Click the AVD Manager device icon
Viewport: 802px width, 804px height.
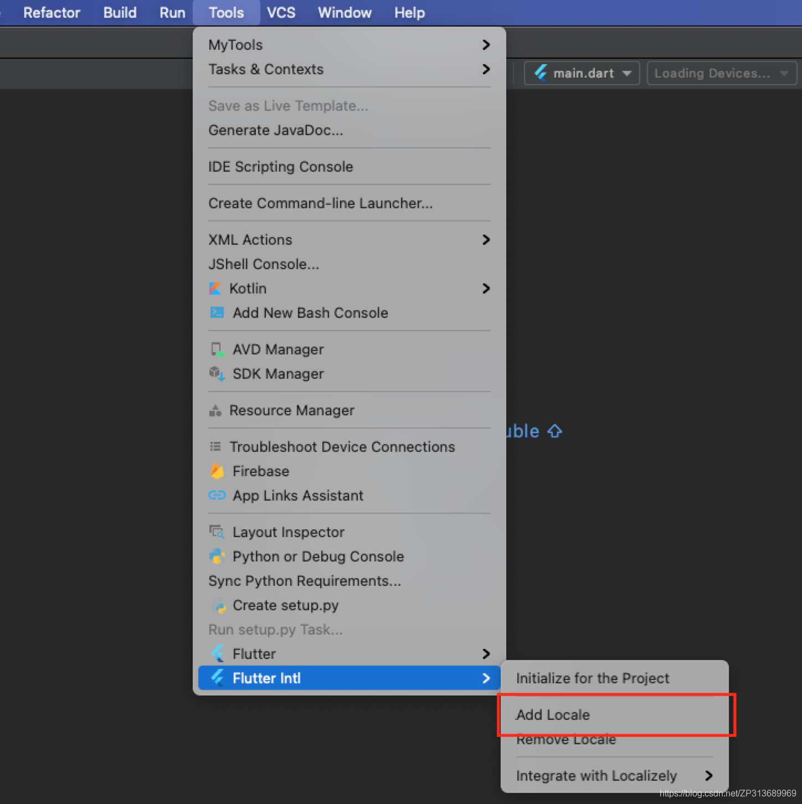click(217, 349)
